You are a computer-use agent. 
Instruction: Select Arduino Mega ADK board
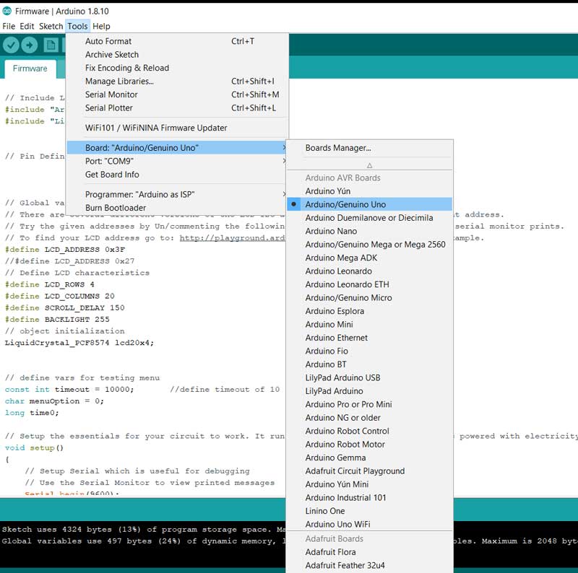click(369, 258)
